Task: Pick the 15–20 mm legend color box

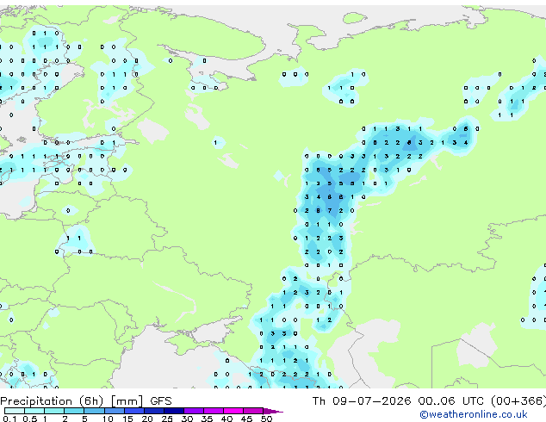Action: click(133, 411)
